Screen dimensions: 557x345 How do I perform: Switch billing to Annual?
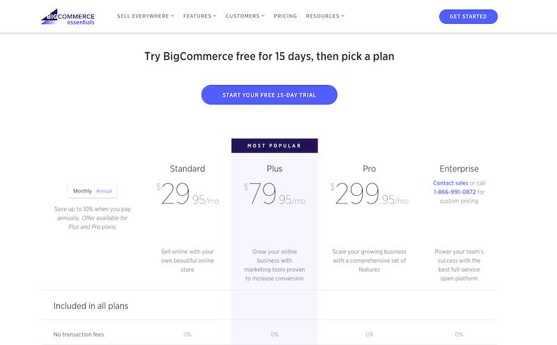click(104, 191)
